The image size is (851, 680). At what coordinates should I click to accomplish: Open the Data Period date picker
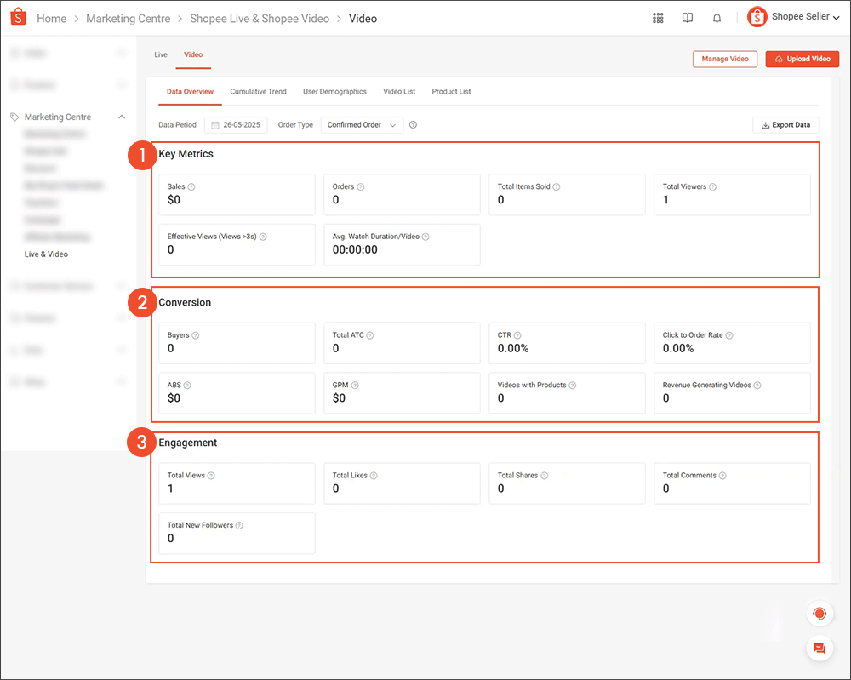pos(236,125)
